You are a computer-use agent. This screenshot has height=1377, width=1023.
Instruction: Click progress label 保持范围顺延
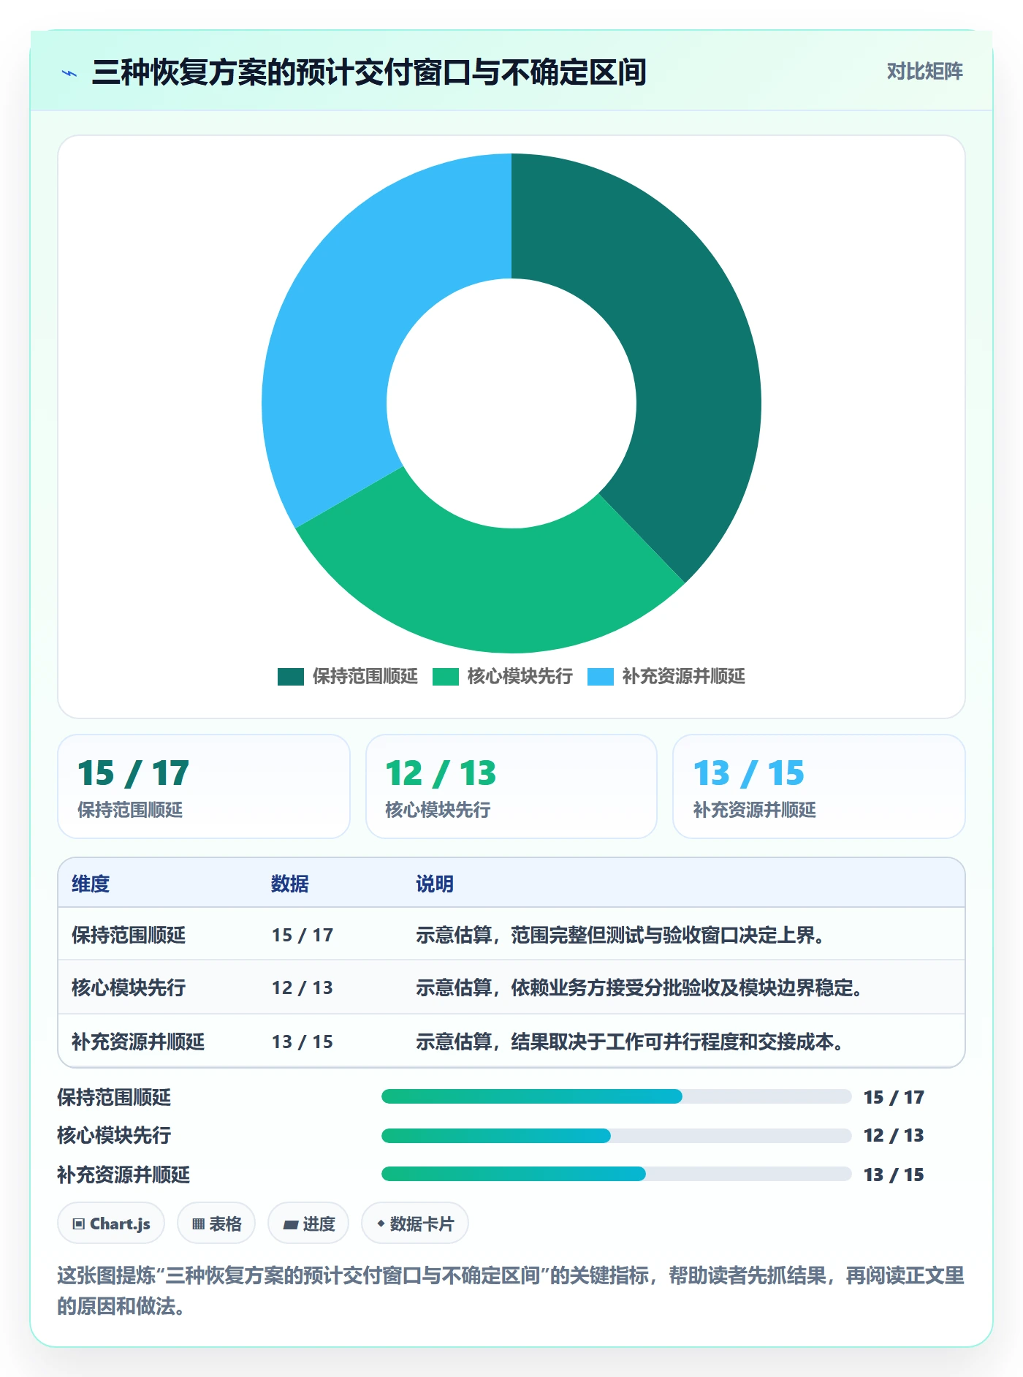click(114, 1097)
